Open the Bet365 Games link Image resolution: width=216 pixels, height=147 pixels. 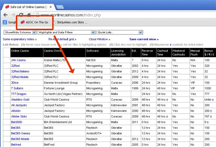pos(21,133)
